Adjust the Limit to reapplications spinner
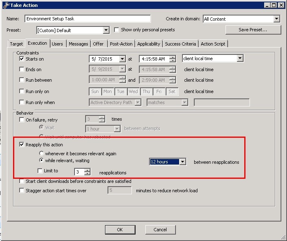 [87, 172]
